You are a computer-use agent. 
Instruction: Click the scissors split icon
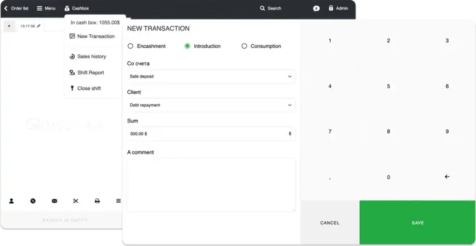coord(76,201)
